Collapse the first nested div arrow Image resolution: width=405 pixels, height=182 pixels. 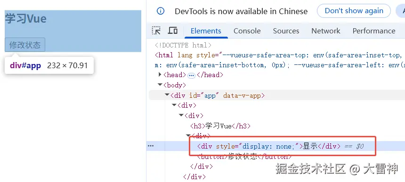pos(174,105)
